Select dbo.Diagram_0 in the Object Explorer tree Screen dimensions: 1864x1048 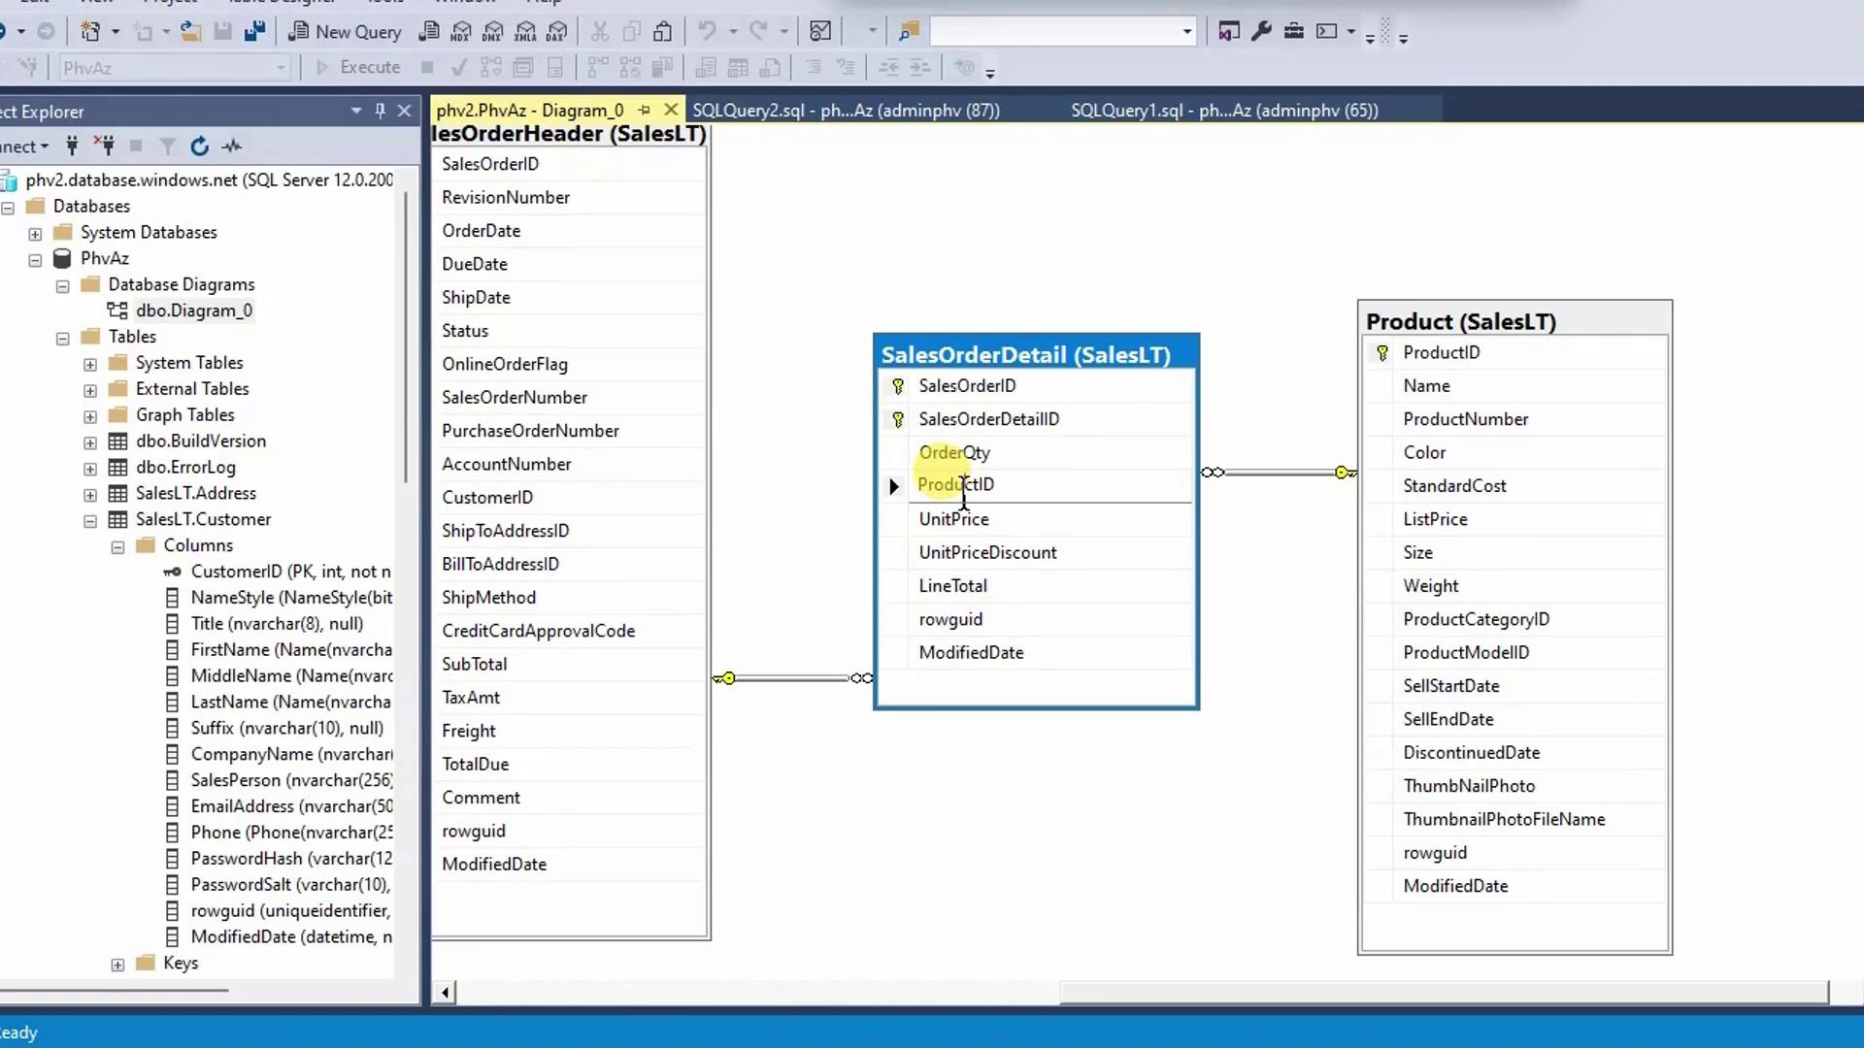(193, 311)
